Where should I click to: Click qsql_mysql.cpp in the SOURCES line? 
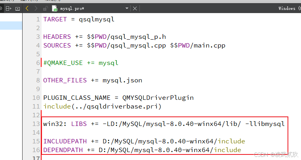(138, 46)
